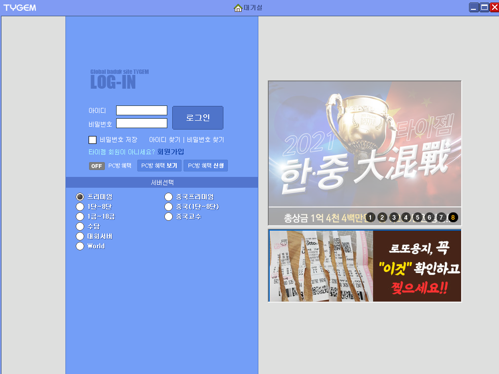Close the TYGEM window
Screen dimensions: 499x374
click(x=495, y=7)
